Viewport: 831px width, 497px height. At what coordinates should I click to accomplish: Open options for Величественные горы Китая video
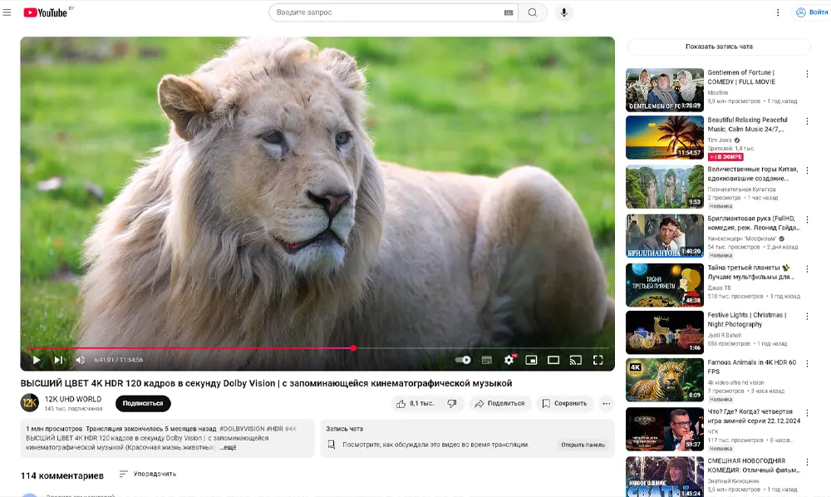[x=807, y=170]
